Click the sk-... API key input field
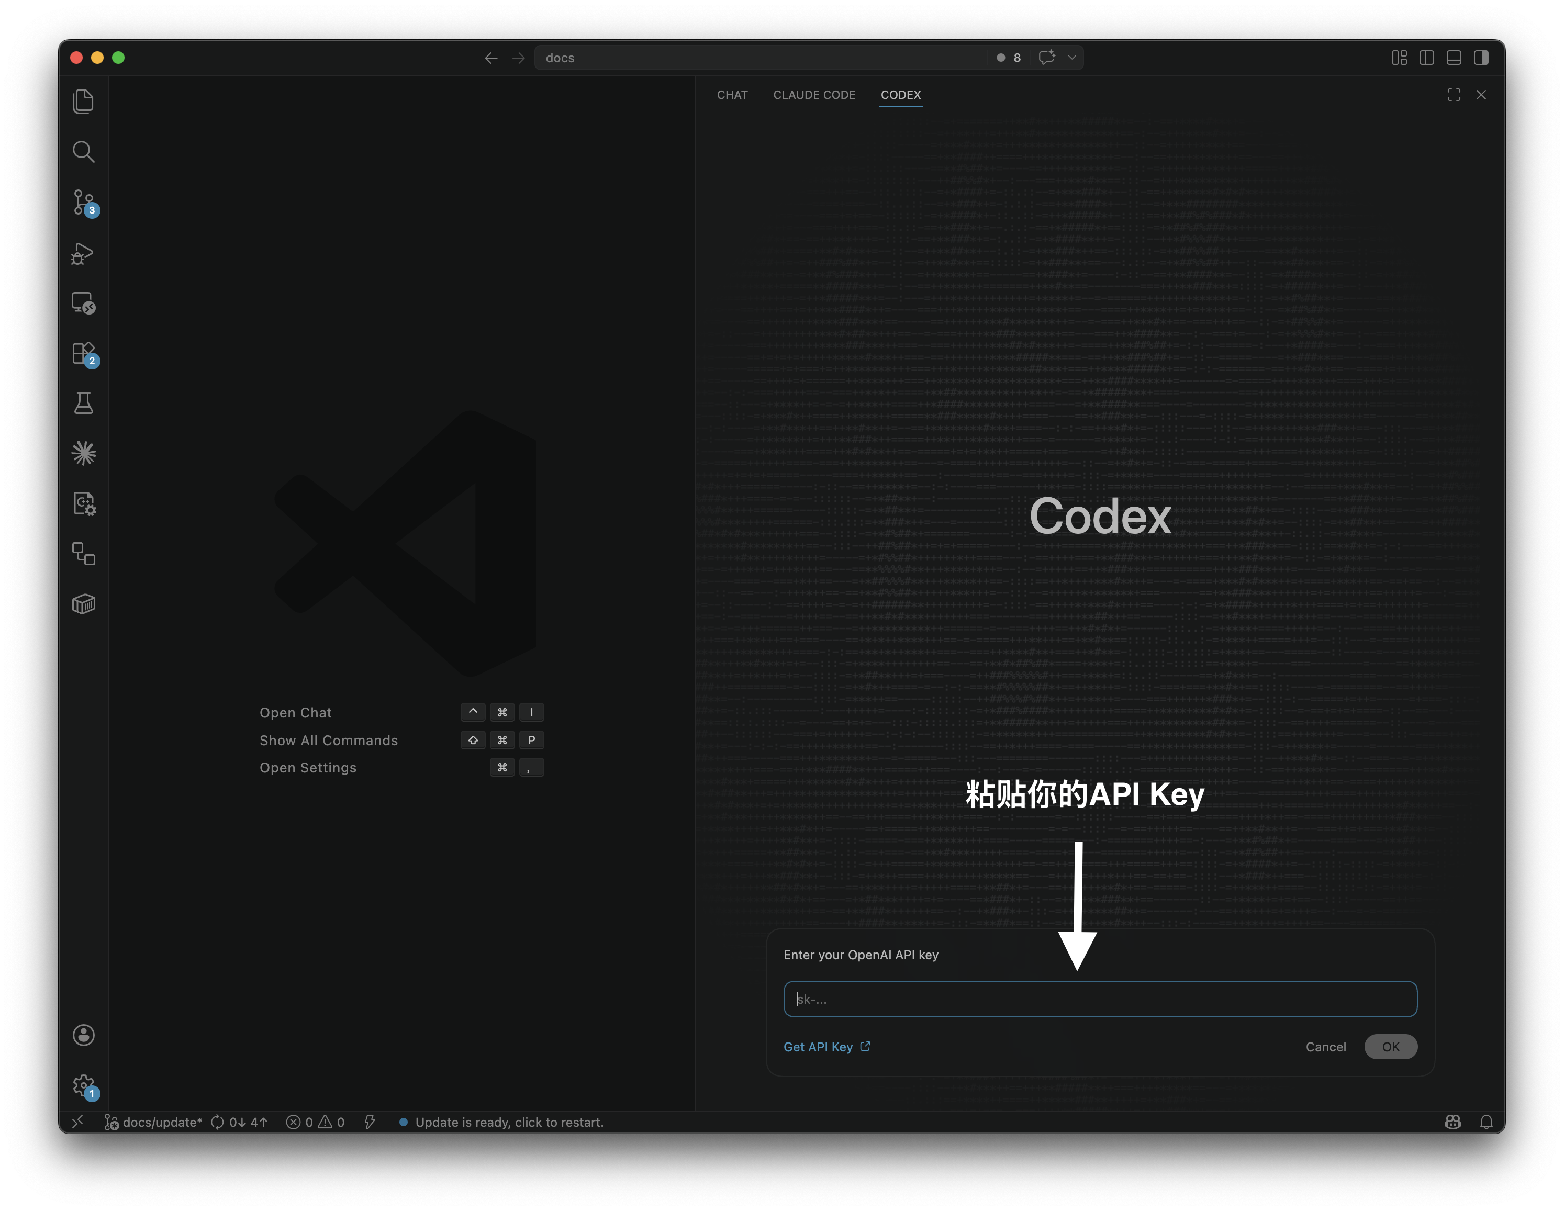The image size is (1564, 1211). pos(1100,999)
